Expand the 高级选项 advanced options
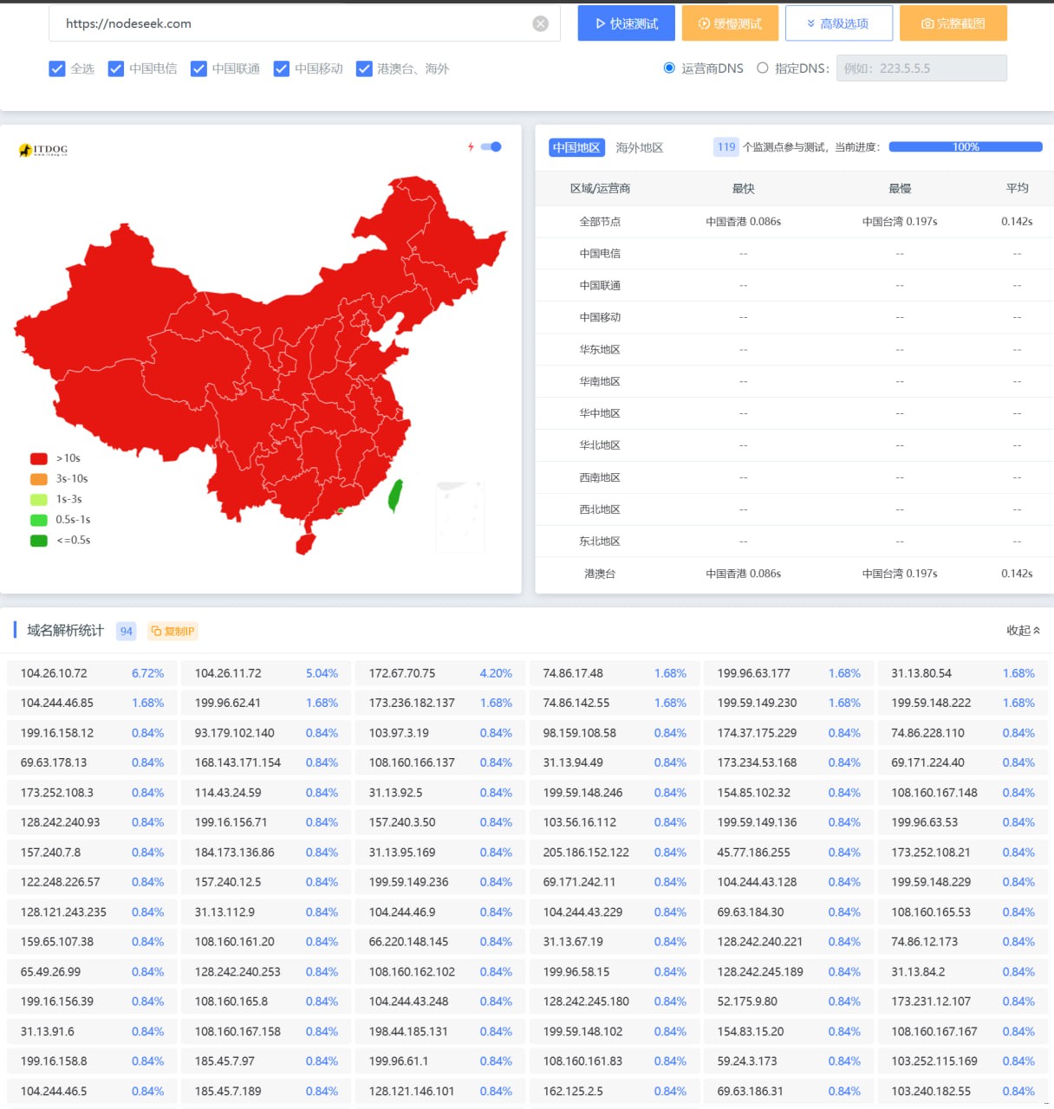Image resolution: width=1054 pixels, height=1109 pixels. coord(838,23)
